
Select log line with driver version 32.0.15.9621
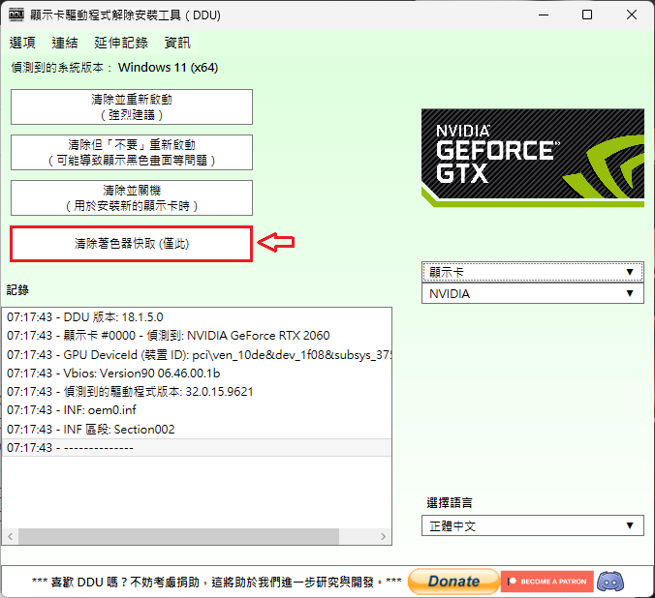point(197,392)
